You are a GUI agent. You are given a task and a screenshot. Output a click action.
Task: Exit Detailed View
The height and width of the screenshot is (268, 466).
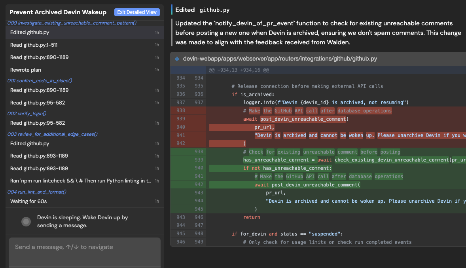pos(137,12)
